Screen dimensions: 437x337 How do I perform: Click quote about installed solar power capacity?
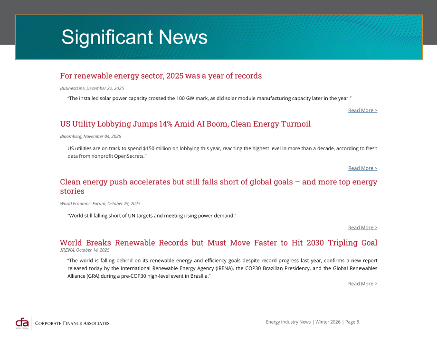point(209,99)
